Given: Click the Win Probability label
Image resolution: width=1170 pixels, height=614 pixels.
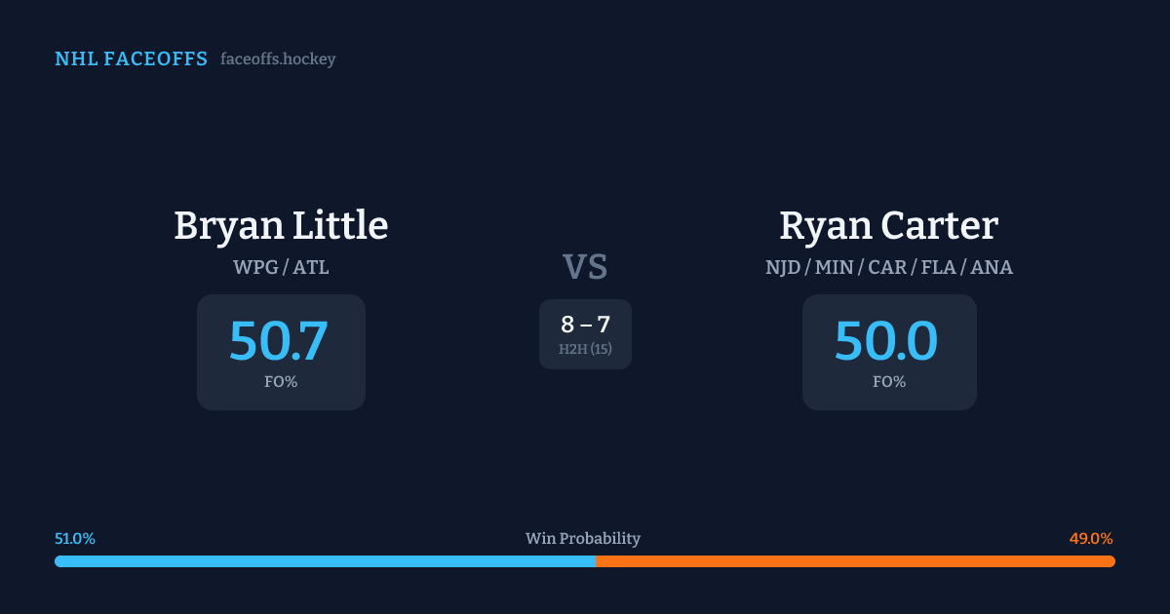Looking at the screenshot, I should [x=583, y=539].
